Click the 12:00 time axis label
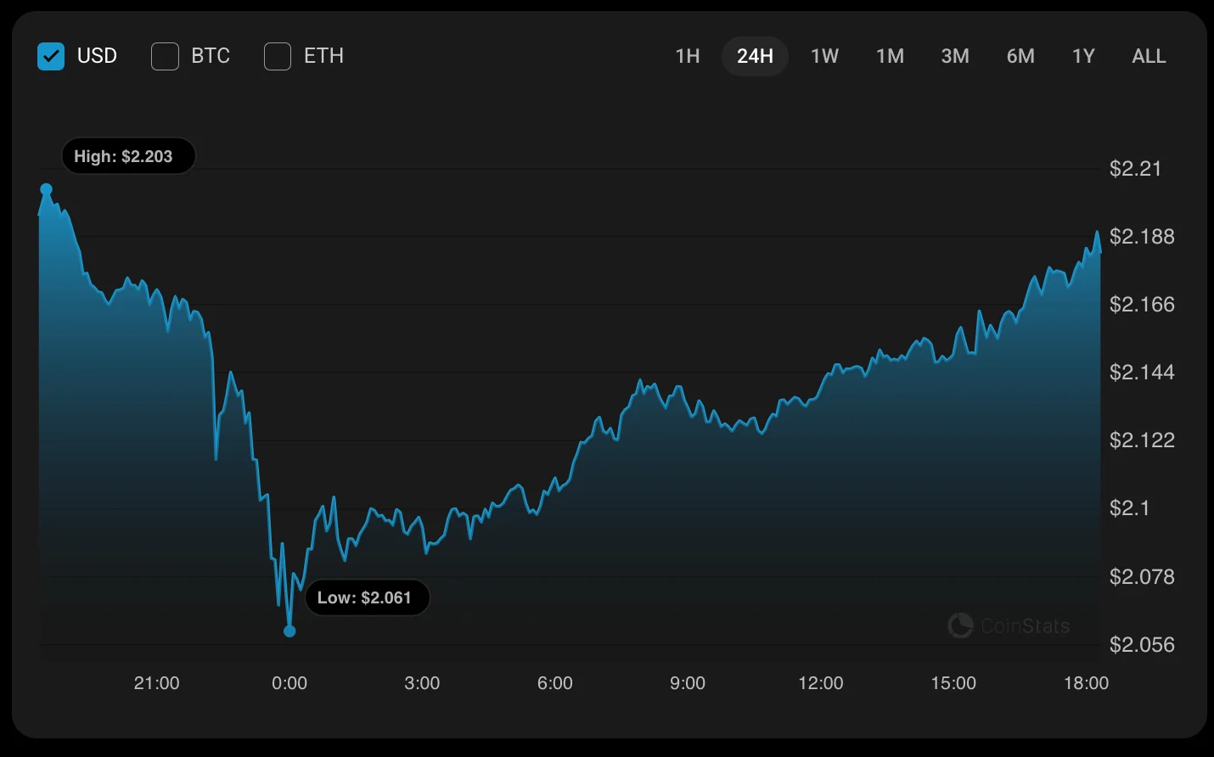1214x757 pixels. pyautogui.click(x=820, y=683)
